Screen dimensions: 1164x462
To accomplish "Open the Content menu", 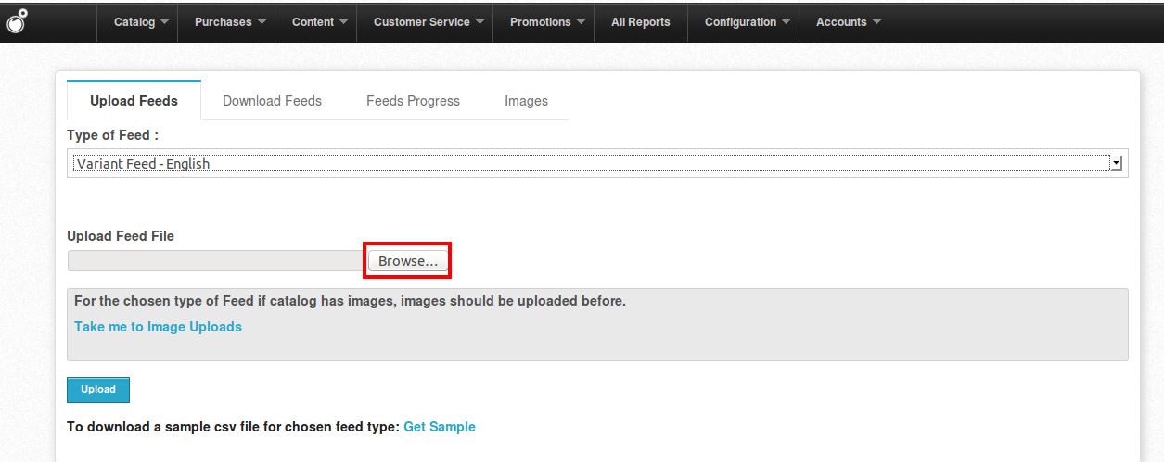I will click(x=319, y=22).
